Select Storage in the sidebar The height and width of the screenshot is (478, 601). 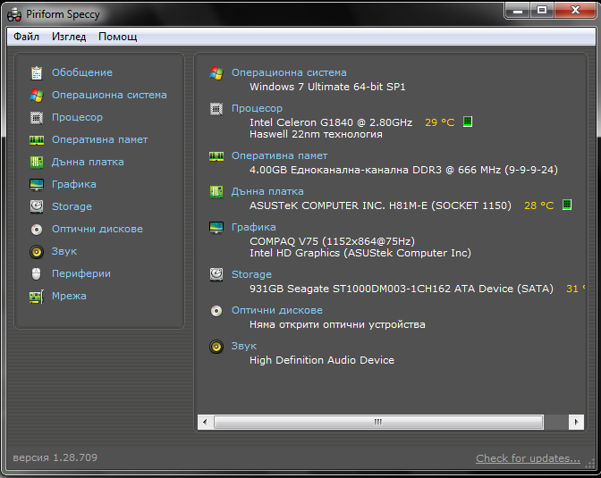coord(72,206)
